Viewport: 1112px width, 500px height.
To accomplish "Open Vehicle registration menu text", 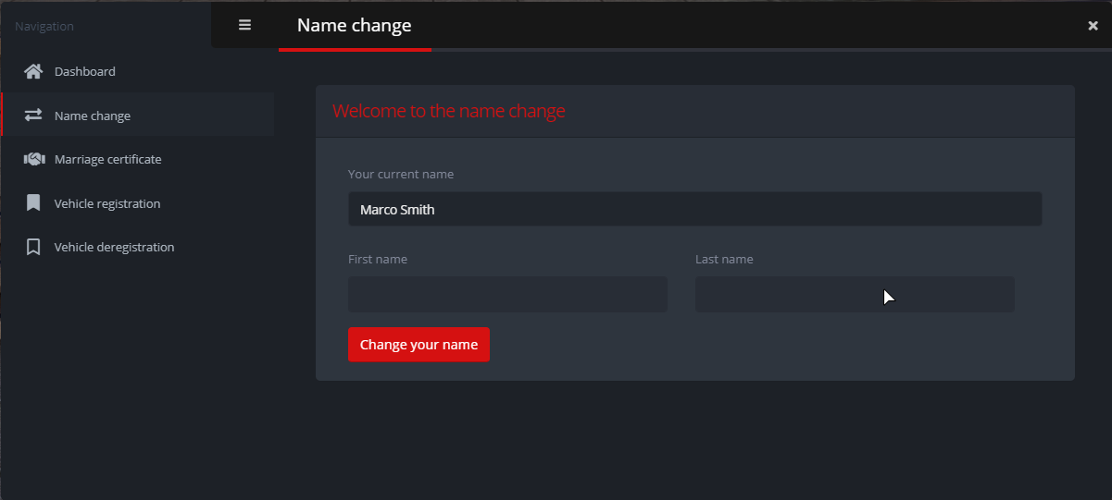I will click(x=107, y=203).
